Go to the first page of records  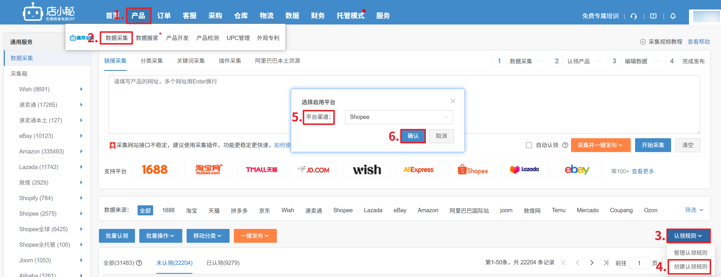click(564, 263)
